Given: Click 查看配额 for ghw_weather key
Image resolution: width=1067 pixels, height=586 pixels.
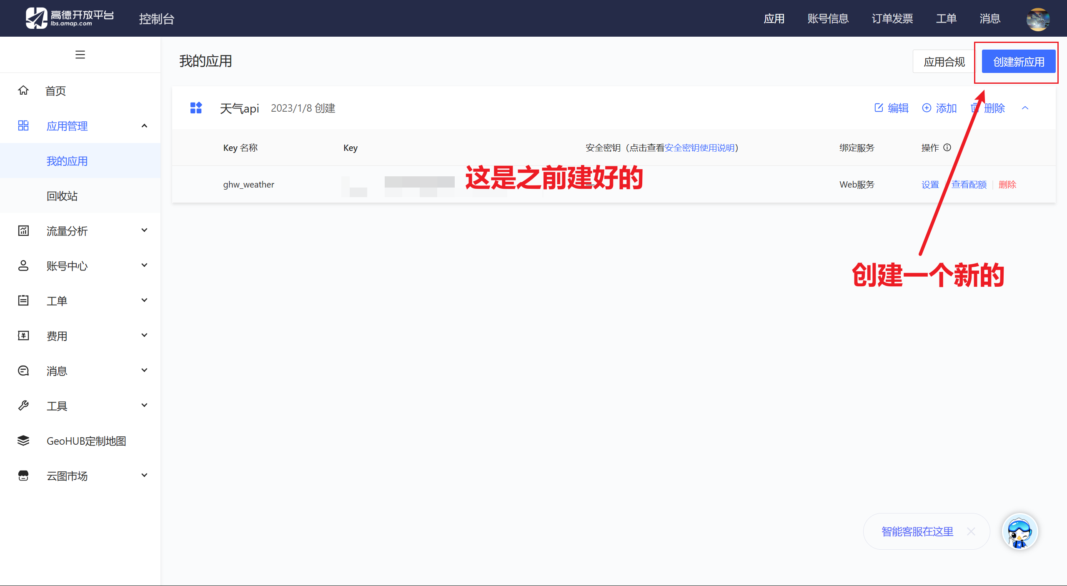Looking at the screenshot, I should [969, 184].
